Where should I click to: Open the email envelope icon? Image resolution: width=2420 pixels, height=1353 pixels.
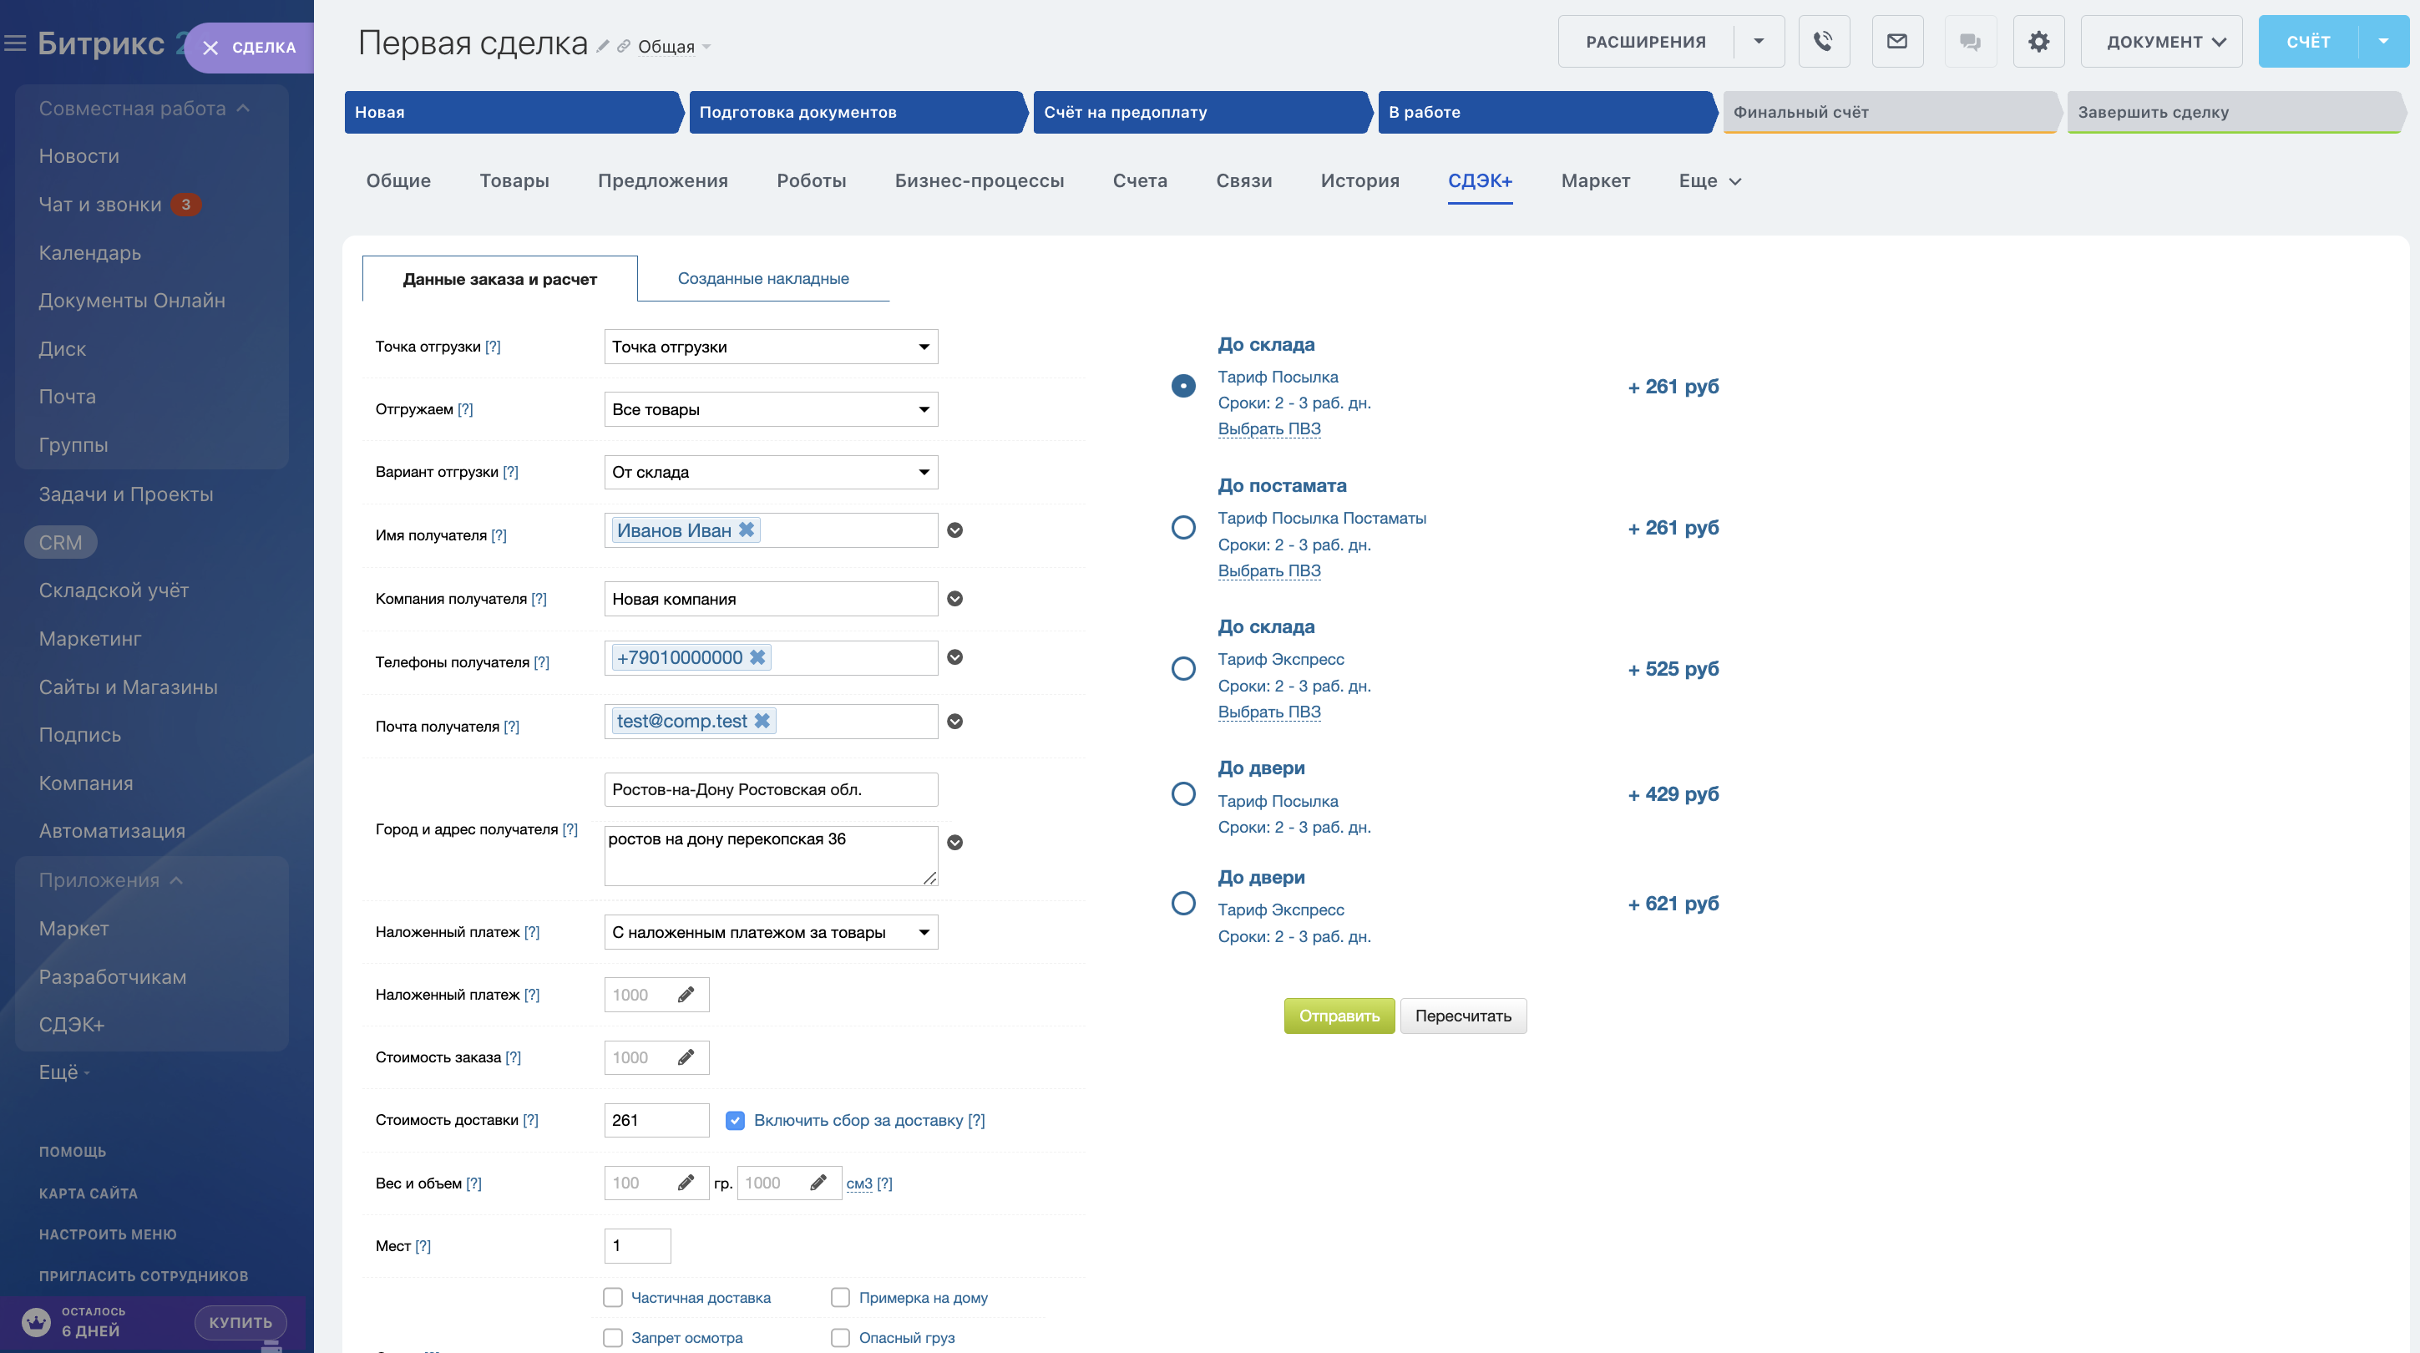(x=1896, y=42)
